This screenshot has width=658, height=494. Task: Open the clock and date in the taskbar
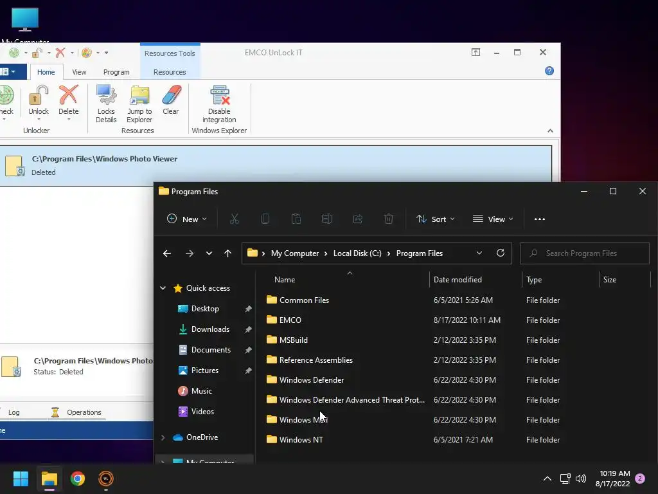612,479
